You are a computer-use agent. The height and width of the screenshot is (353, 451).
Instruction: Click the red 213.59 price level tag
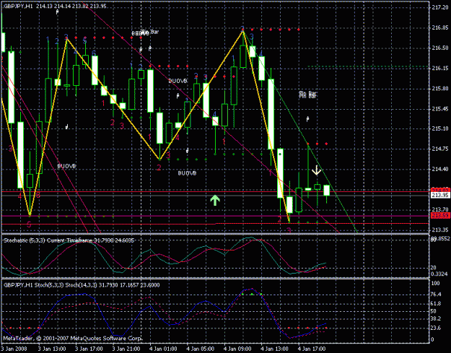[440, 216]
